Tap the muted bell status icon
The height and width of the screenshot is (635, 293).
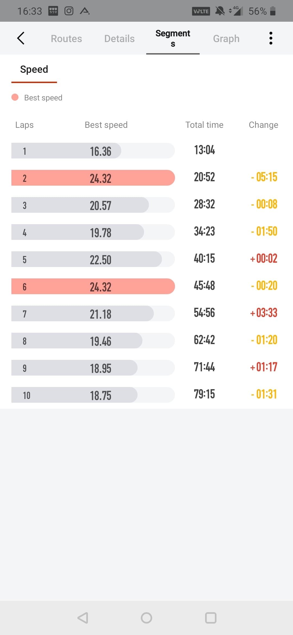220,11
